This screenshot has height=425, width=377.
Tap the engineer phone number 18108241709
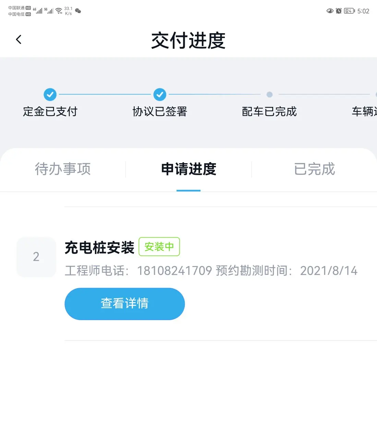click(174, 271)
